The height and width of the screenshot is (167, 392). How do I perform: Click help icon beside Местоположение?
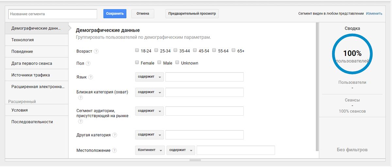[114, 151]
